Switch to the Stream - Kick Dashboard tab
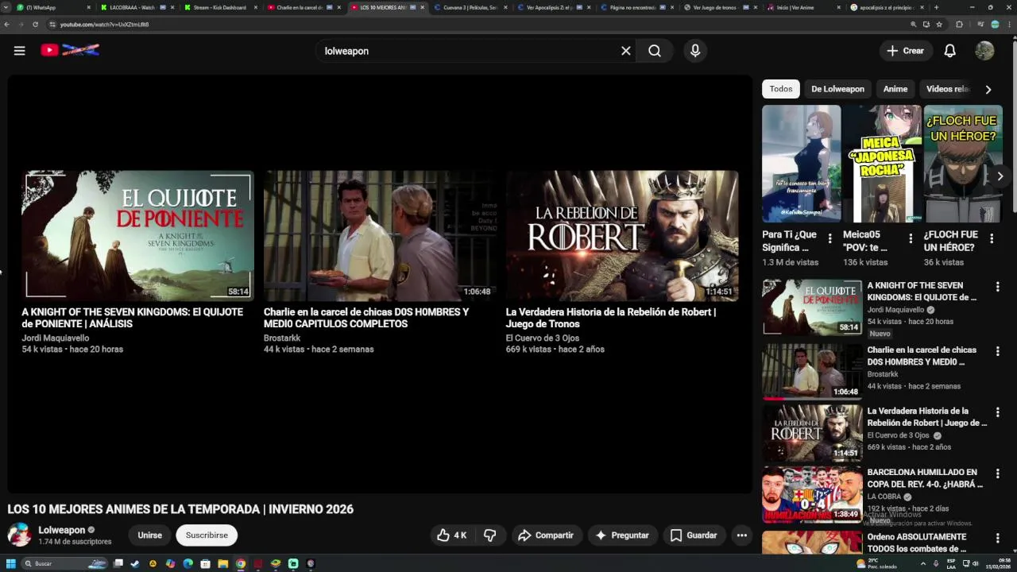Screen dimensions: 1017x572 click(x=219, y=7)
